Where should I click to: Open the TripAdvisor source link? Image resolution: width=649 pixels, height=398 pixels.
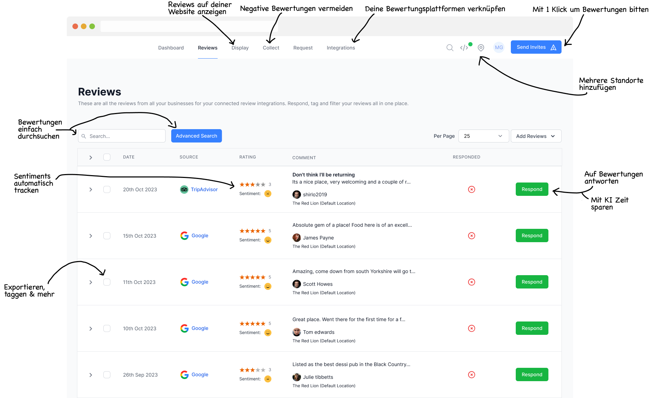(x=204, y=190)
